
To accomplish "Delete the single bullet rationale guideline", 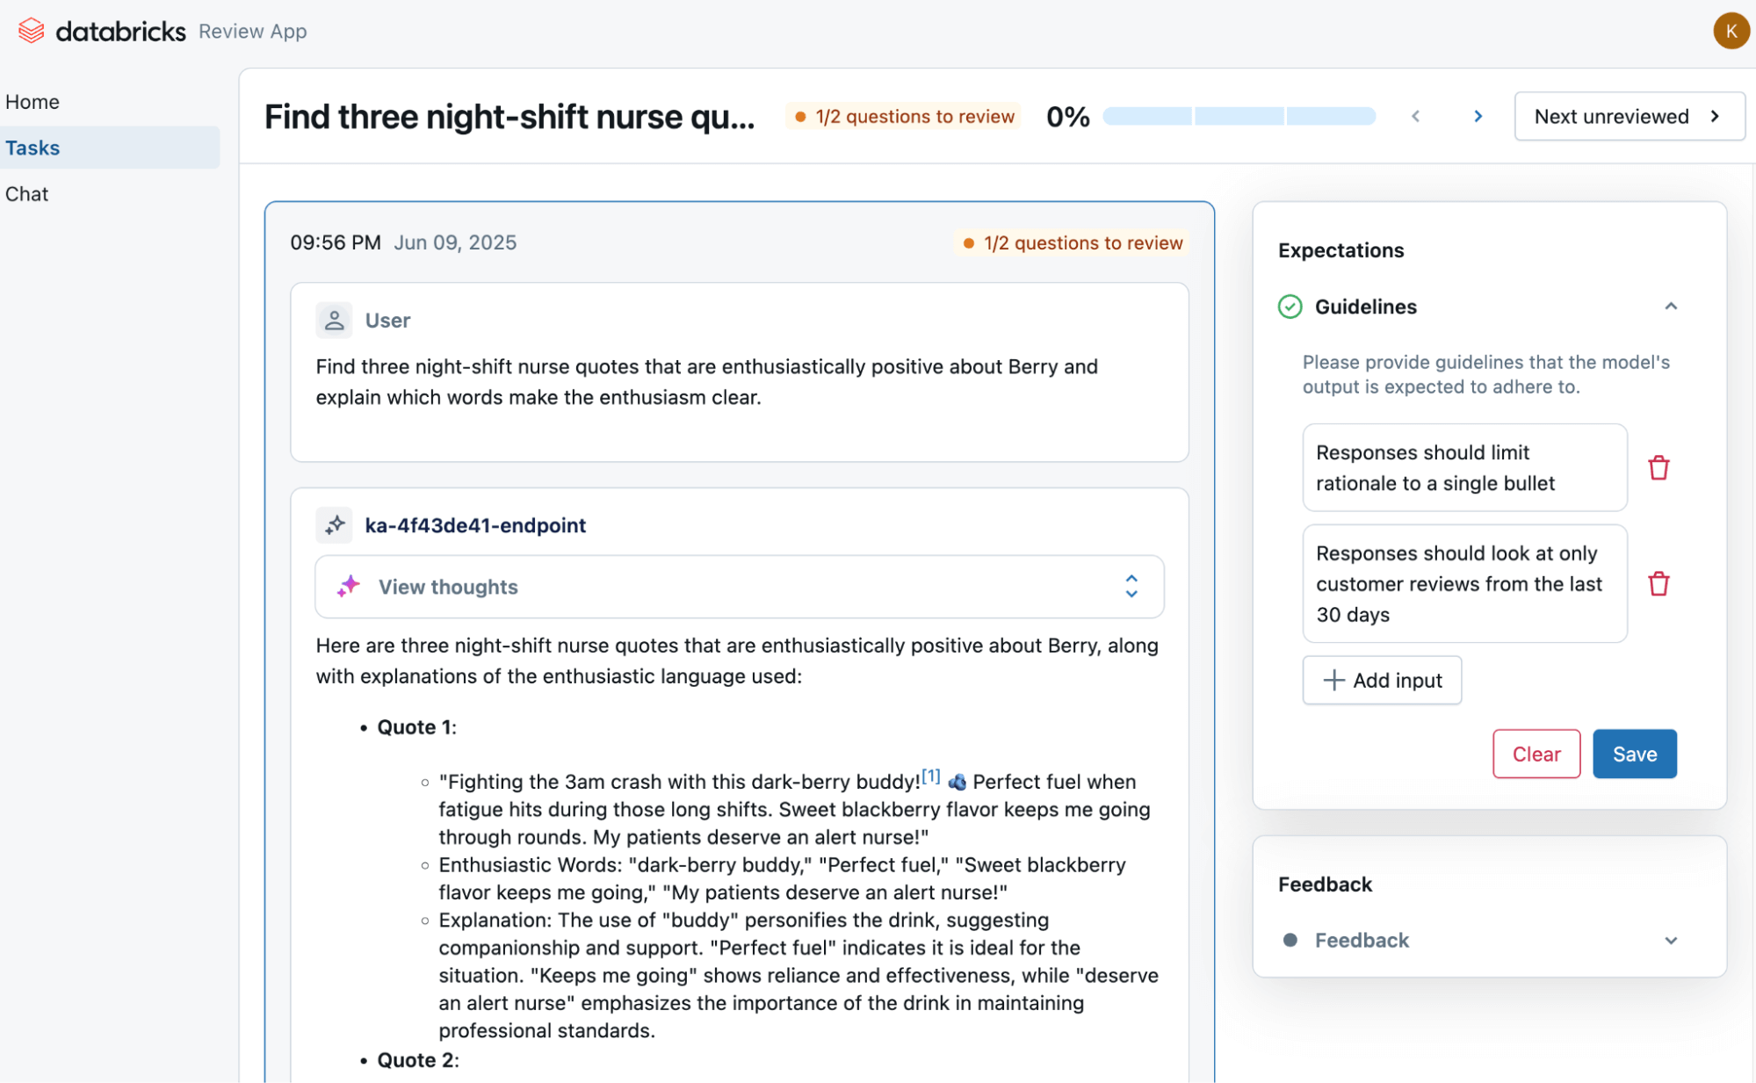I will 1658,467.
